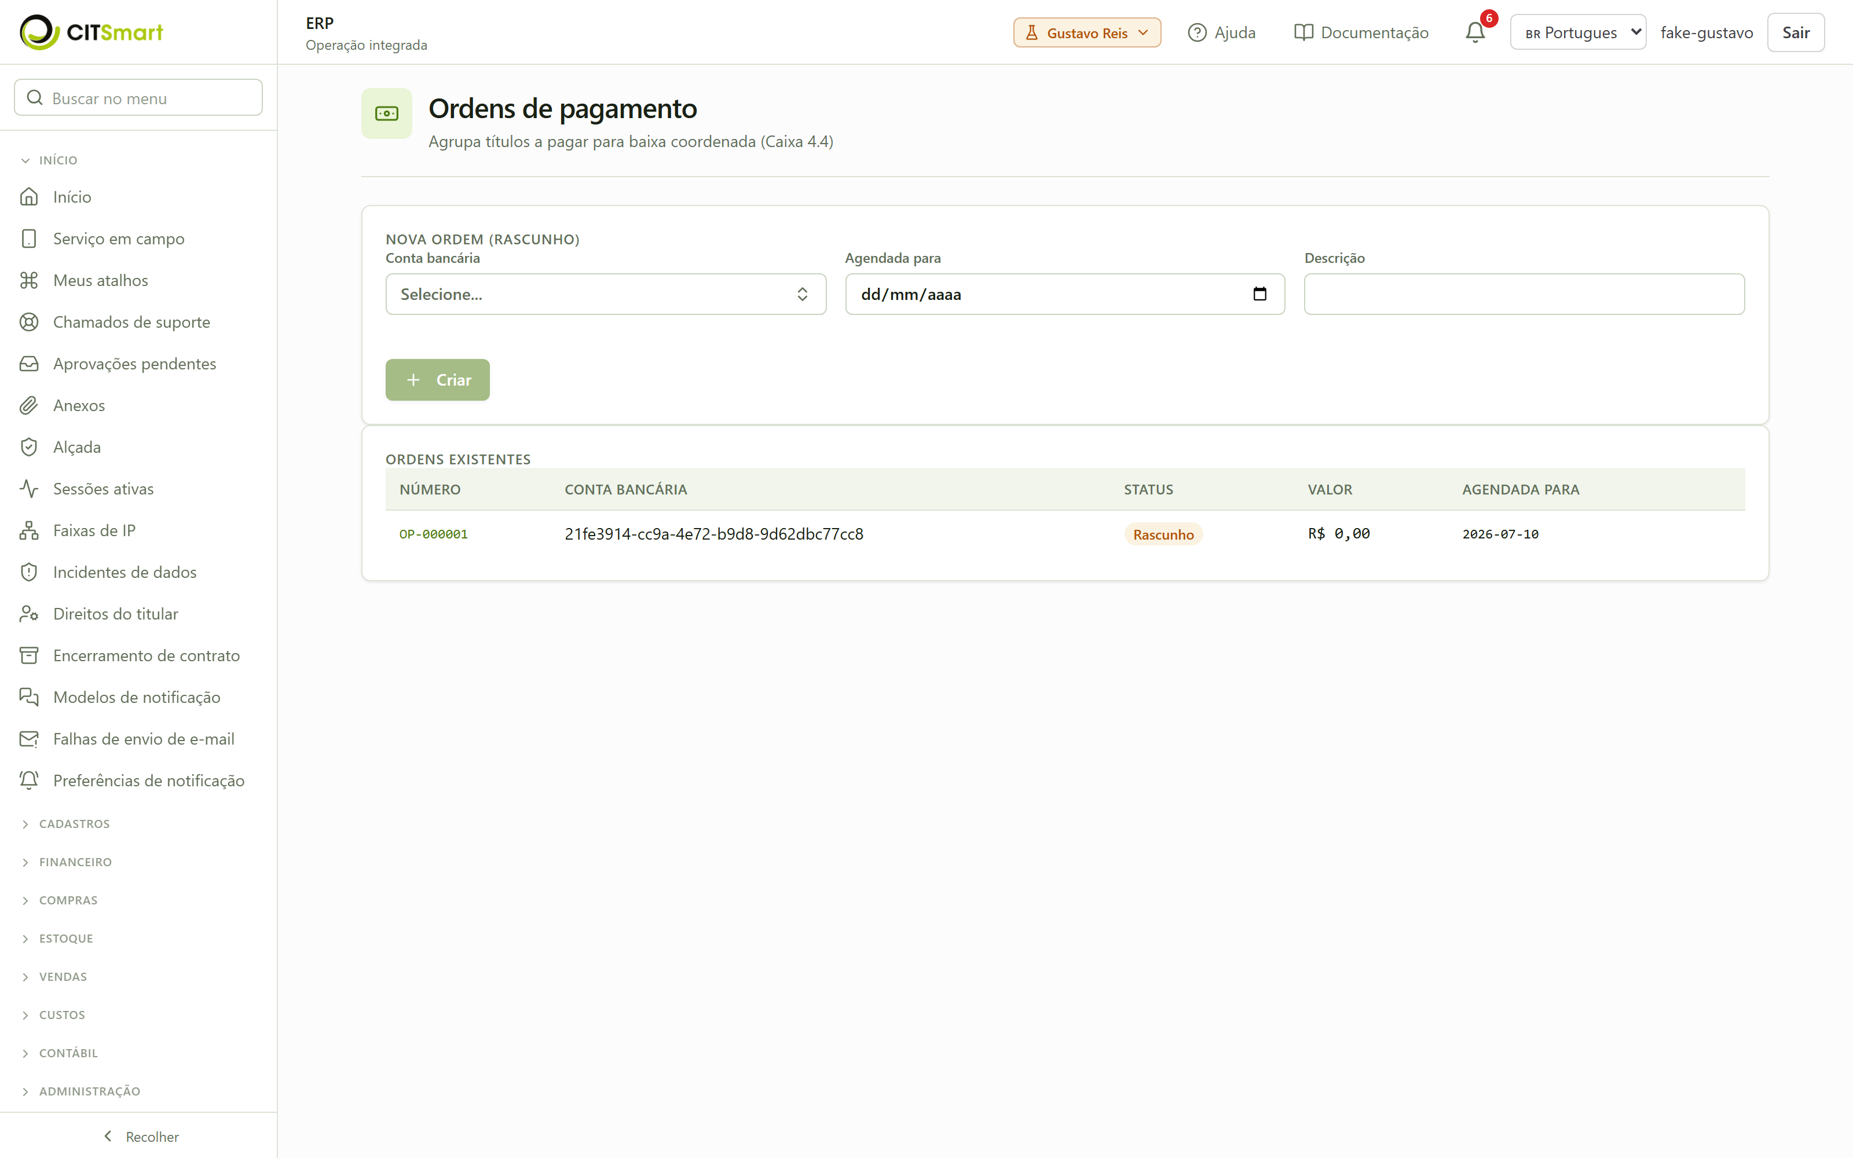Screen dimensions: 1853x1158
Task: Open Encerramento de contrato menu item
Action: (x=138, y=655)
